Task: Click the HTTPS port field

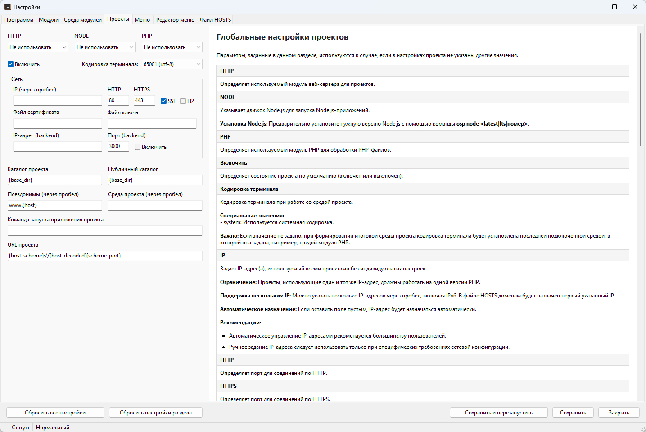Action: (144, 100)
